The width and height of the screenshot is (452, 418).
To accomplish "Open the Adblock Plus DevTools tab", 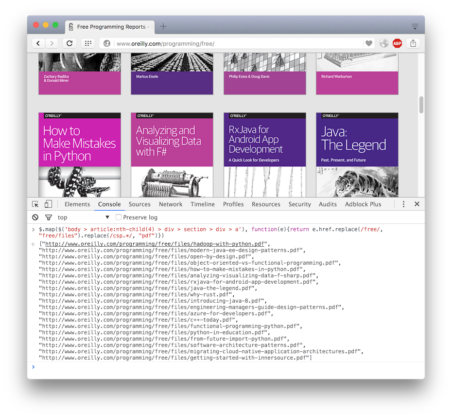I will coord(363,204).
